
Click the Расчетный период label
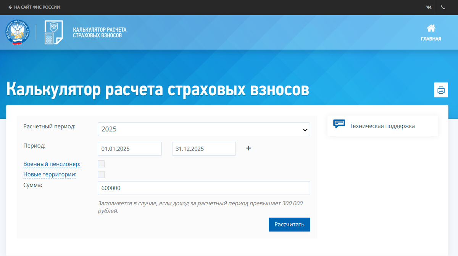click(x=50, y=126)
